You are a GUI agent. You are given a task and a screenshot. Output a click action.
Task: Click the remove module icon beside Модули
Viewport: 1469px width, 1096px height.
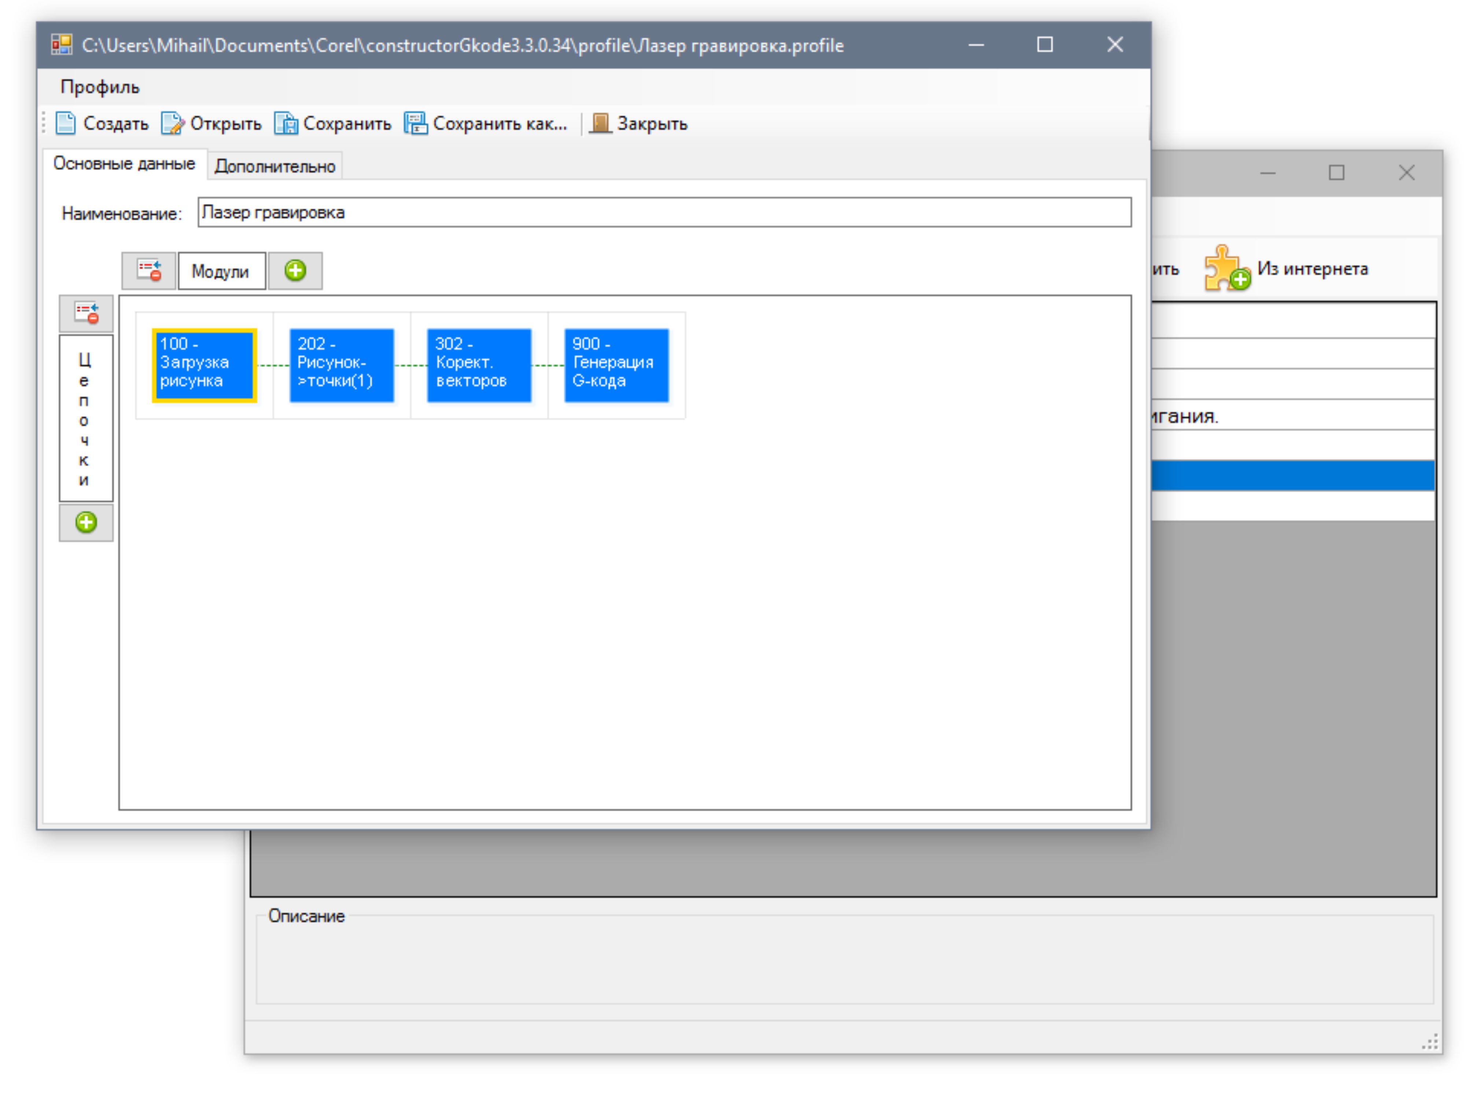149,271
